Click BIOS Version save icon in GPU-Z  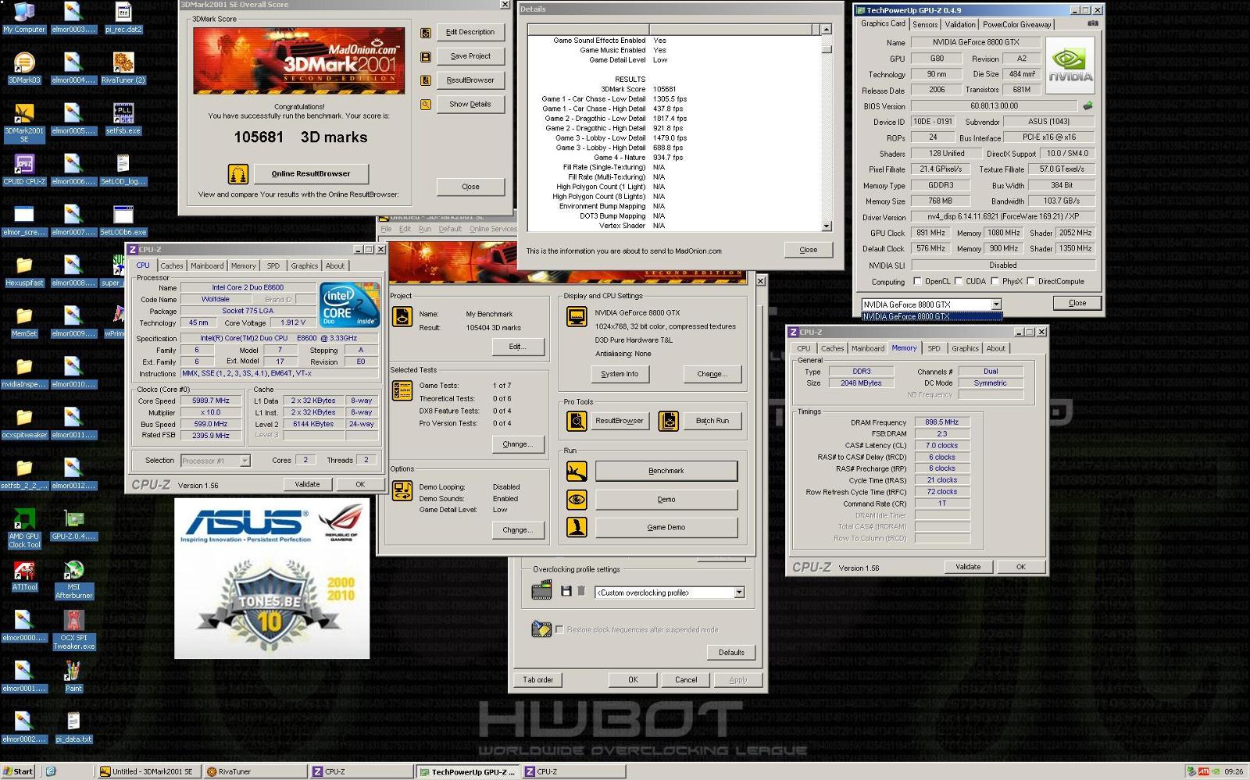(1087, 105)
